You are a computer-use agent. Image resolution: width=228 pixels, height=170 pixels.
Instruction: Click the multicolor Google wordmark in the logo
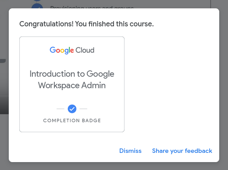tap(62, 50)
